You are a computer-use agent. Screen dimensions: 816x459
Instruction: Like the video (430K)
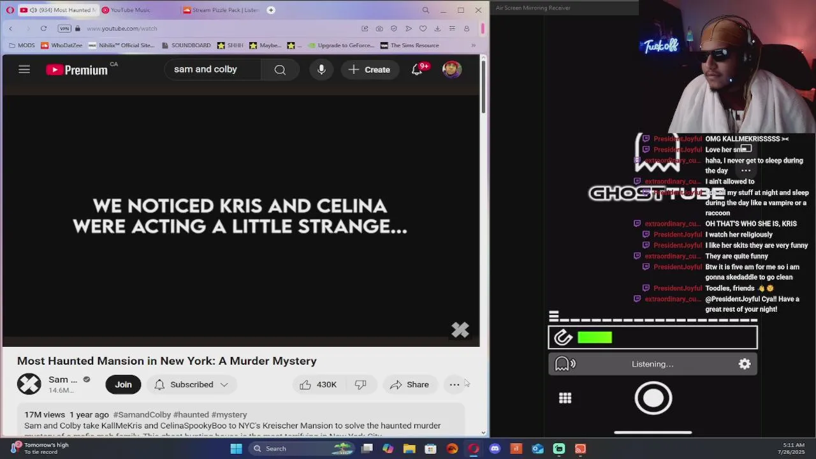(x=317, y=384)
